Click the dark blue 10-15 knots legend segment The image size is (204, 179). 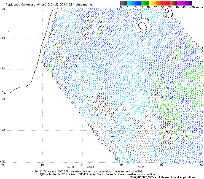coord(138,3)
